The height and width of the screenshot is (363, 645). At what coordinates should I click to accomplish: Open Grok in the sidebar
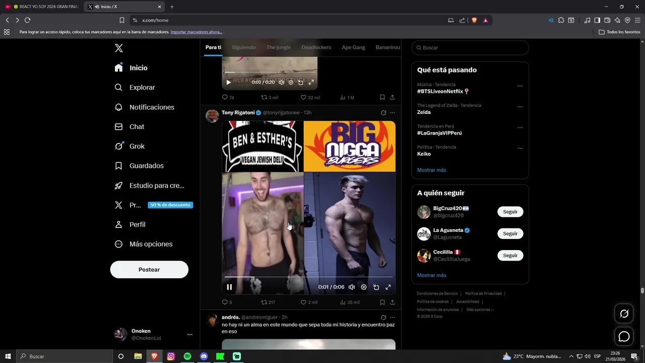point(130,146)
